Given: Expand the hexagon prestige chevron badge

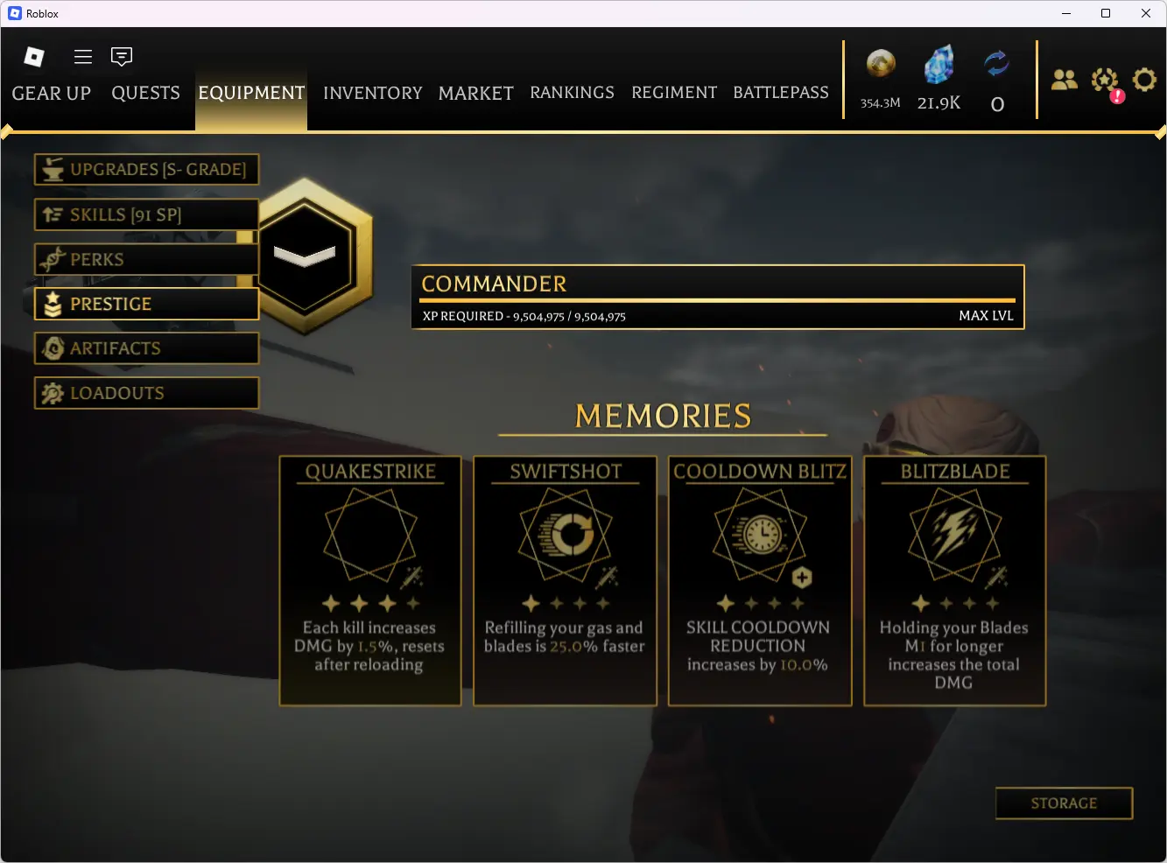Looking at the screenshot, I should 306,256.
